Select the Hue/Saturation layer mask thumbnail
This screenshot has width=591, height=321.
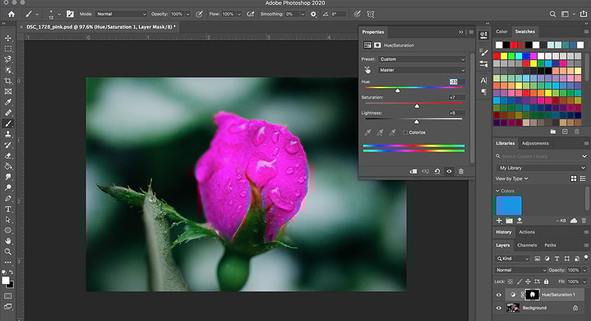point(532,295)
